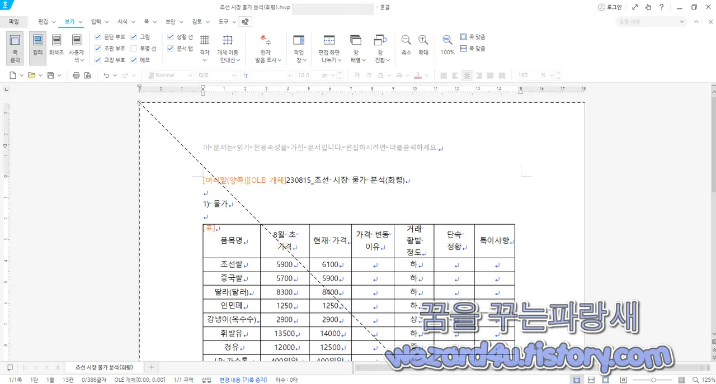Image resolution: width=716 pixels, height=384 pixels.
Task: Click the zoom slider in status bar
Action: 653,380
